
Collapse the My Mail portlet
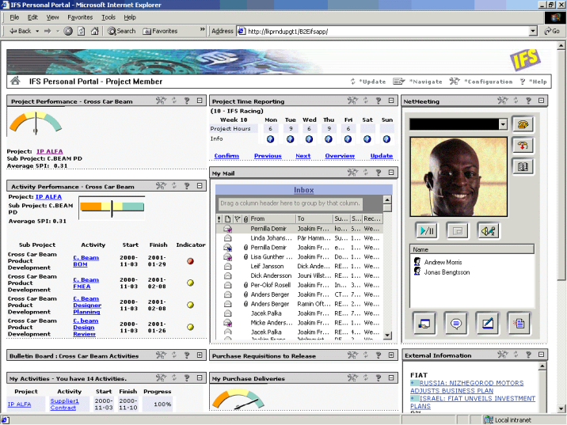click(x=391, y=173)
